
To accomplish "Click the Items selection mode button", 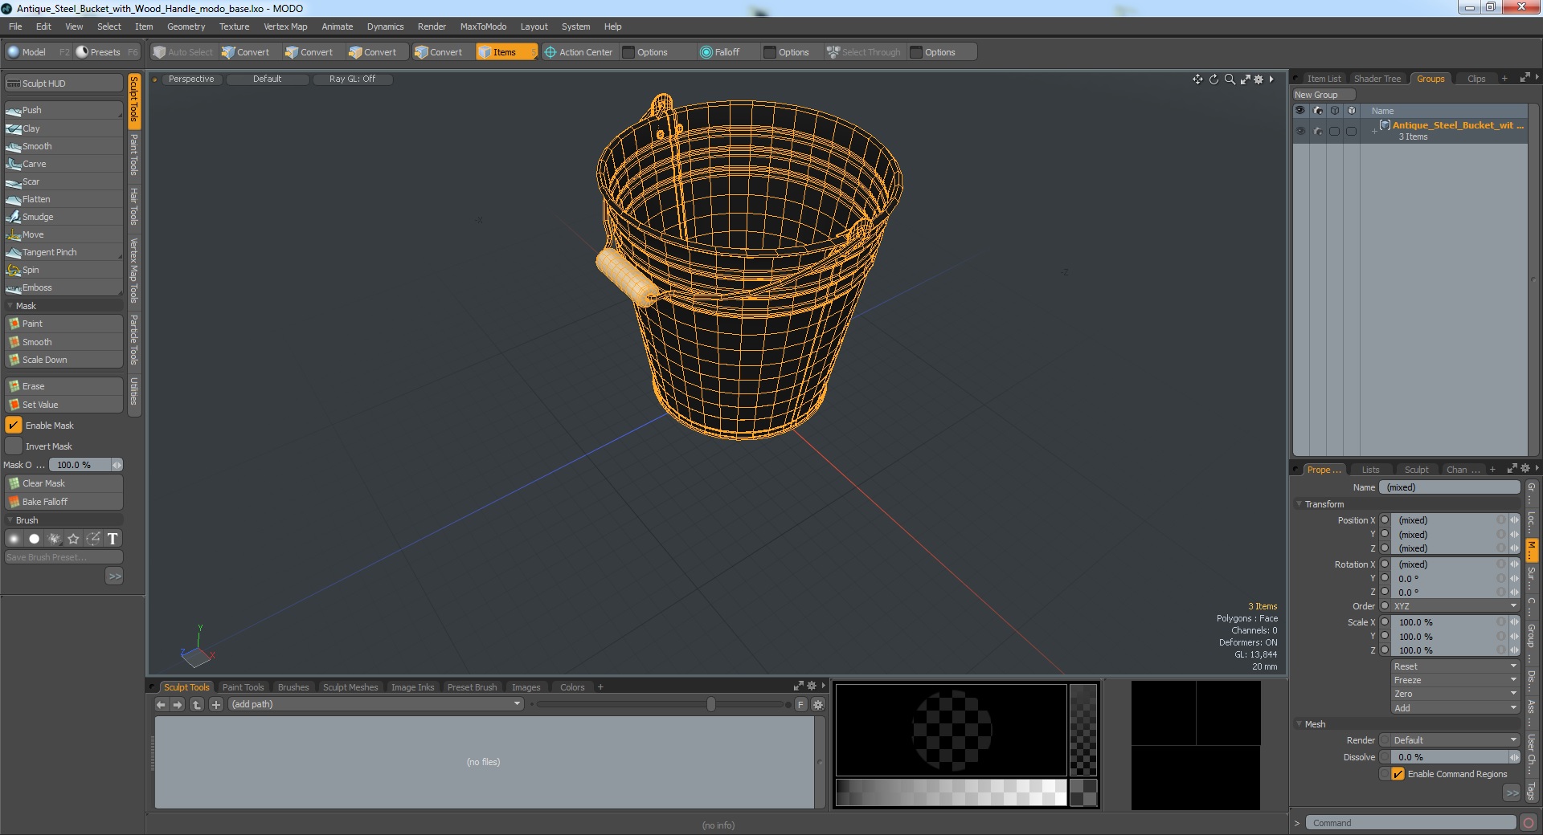I will [505, 52].
